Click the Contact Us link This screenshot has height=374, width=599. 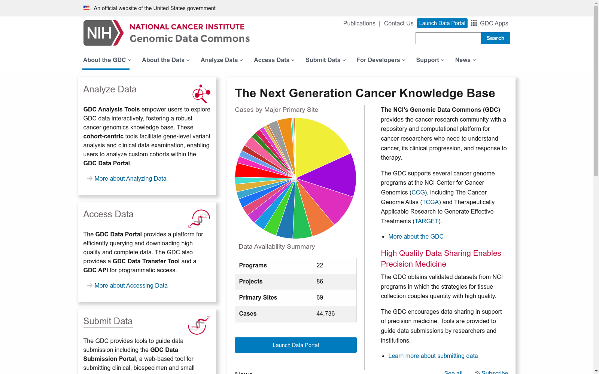pos(398,23)
